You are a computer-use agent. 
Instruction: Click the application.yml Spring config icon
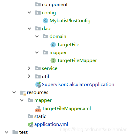[x=30, y=124]
